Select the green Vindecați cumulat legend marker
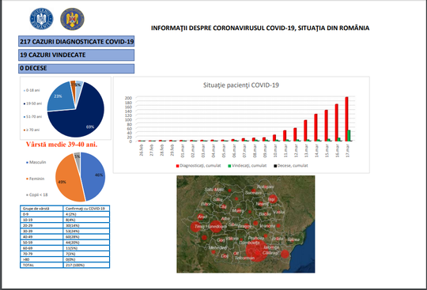427x290 pixels. [x=229, y=166]
